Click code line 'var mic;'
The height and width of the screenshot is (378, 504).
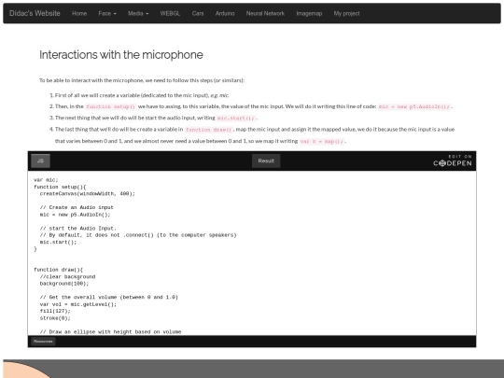point(46,180)
